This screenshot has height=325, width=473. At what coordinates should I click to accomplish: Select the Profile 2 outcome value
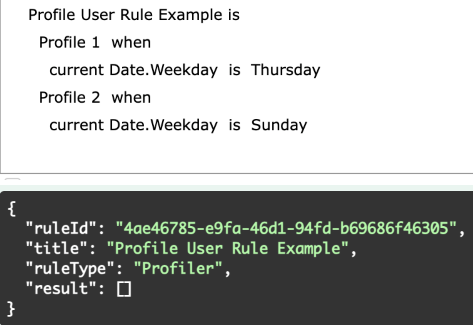[x=69, y=97]
